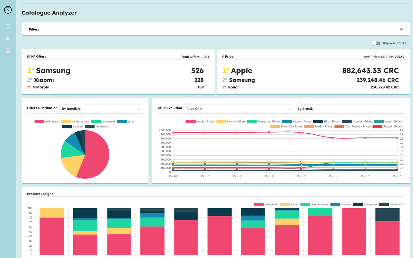This screenshot has height=258, width=413.
Task: Toggle Huawei - Prices line legend
Action: (357, 122)
